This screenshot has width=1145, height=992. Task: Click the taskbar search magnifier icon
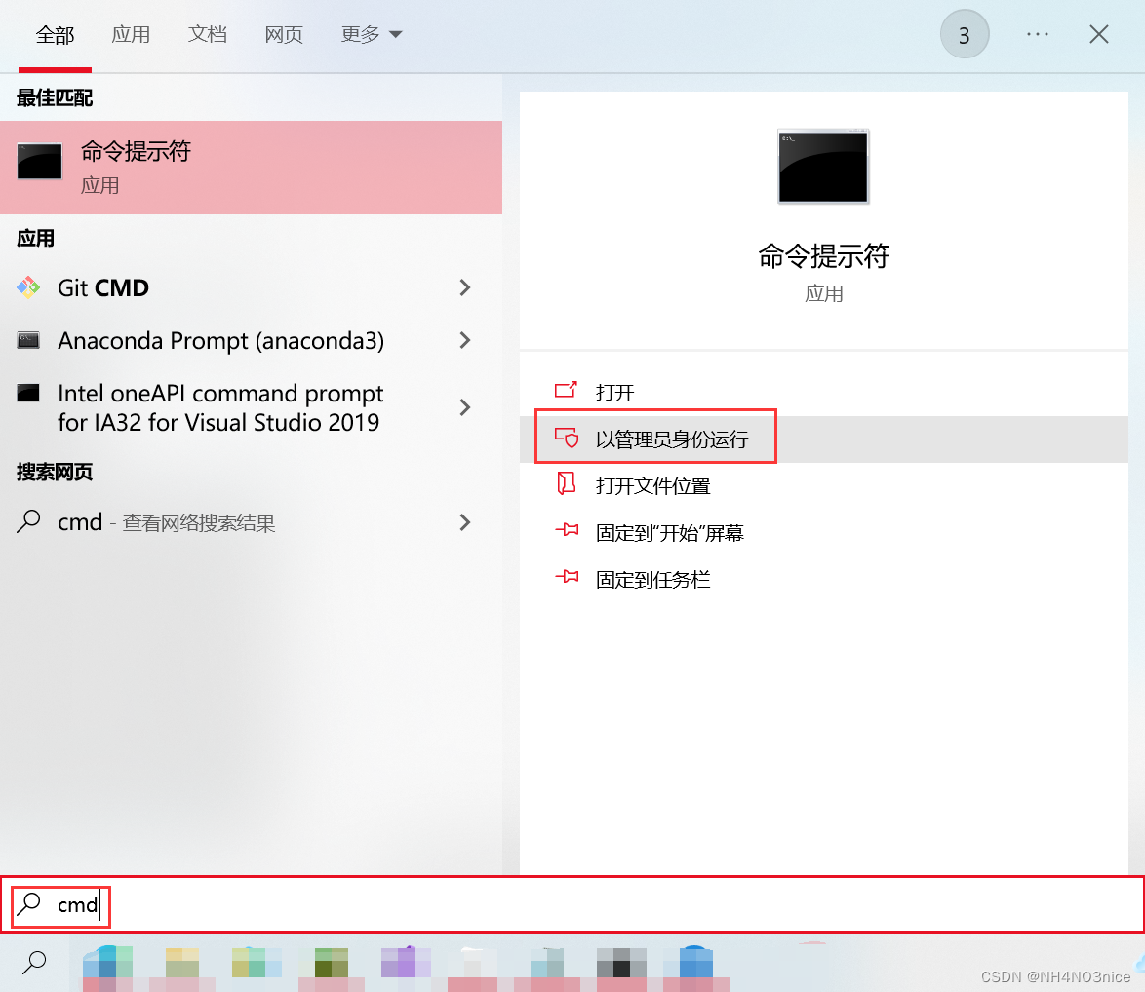click(x=34, y=962)
